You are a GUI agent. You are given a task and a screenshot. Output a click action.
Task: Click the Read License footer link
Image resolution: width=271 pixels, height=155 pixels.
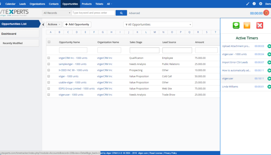click(x=156, y=153)
